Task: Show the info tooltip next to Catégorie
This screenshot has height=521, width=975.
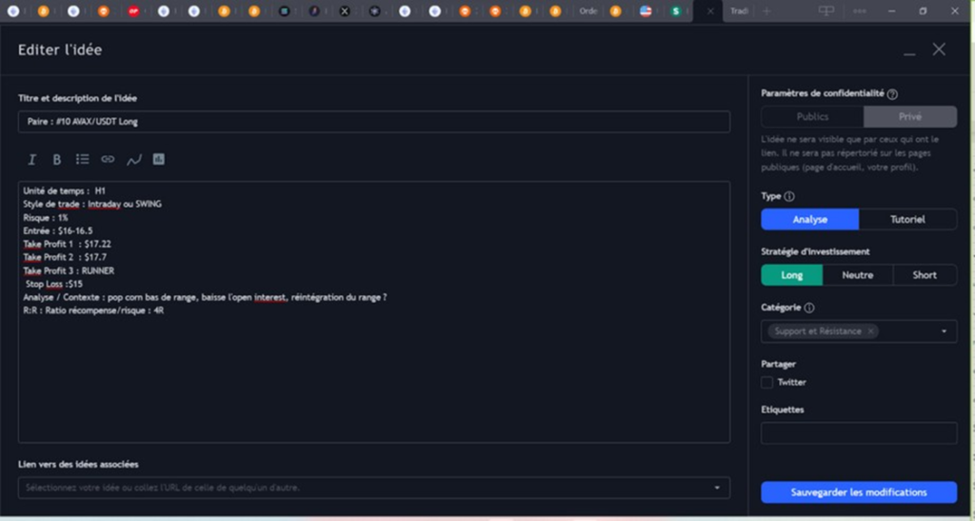Action: 809,308
